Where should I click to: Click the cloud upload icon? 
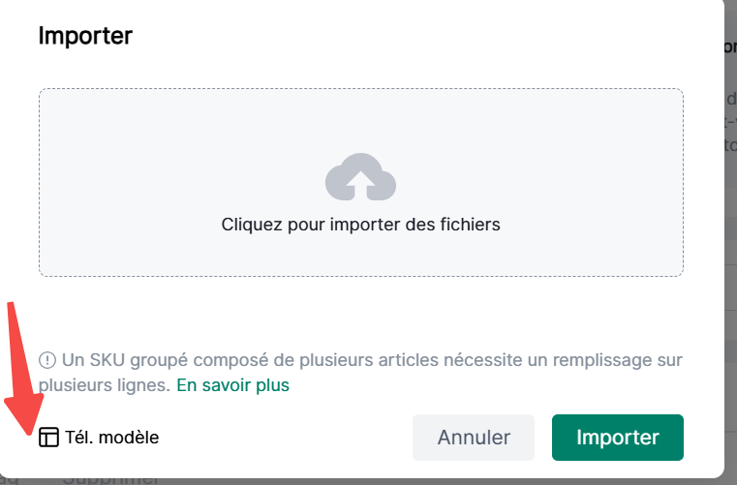point(360,177)
